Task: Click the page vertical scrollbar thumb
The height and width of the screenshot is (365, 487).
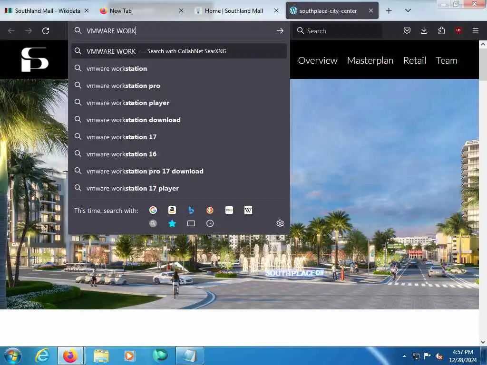Action: pos(483,65)
